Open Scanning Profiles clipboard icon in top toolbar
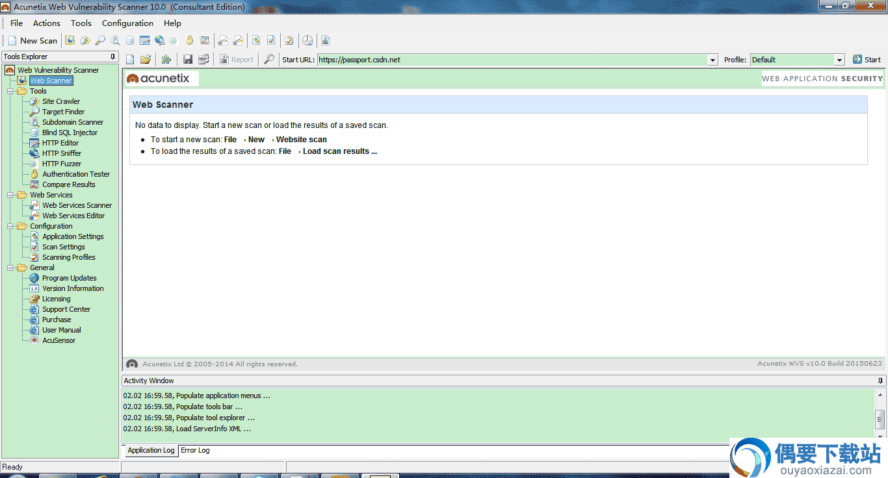 [289, 40]
